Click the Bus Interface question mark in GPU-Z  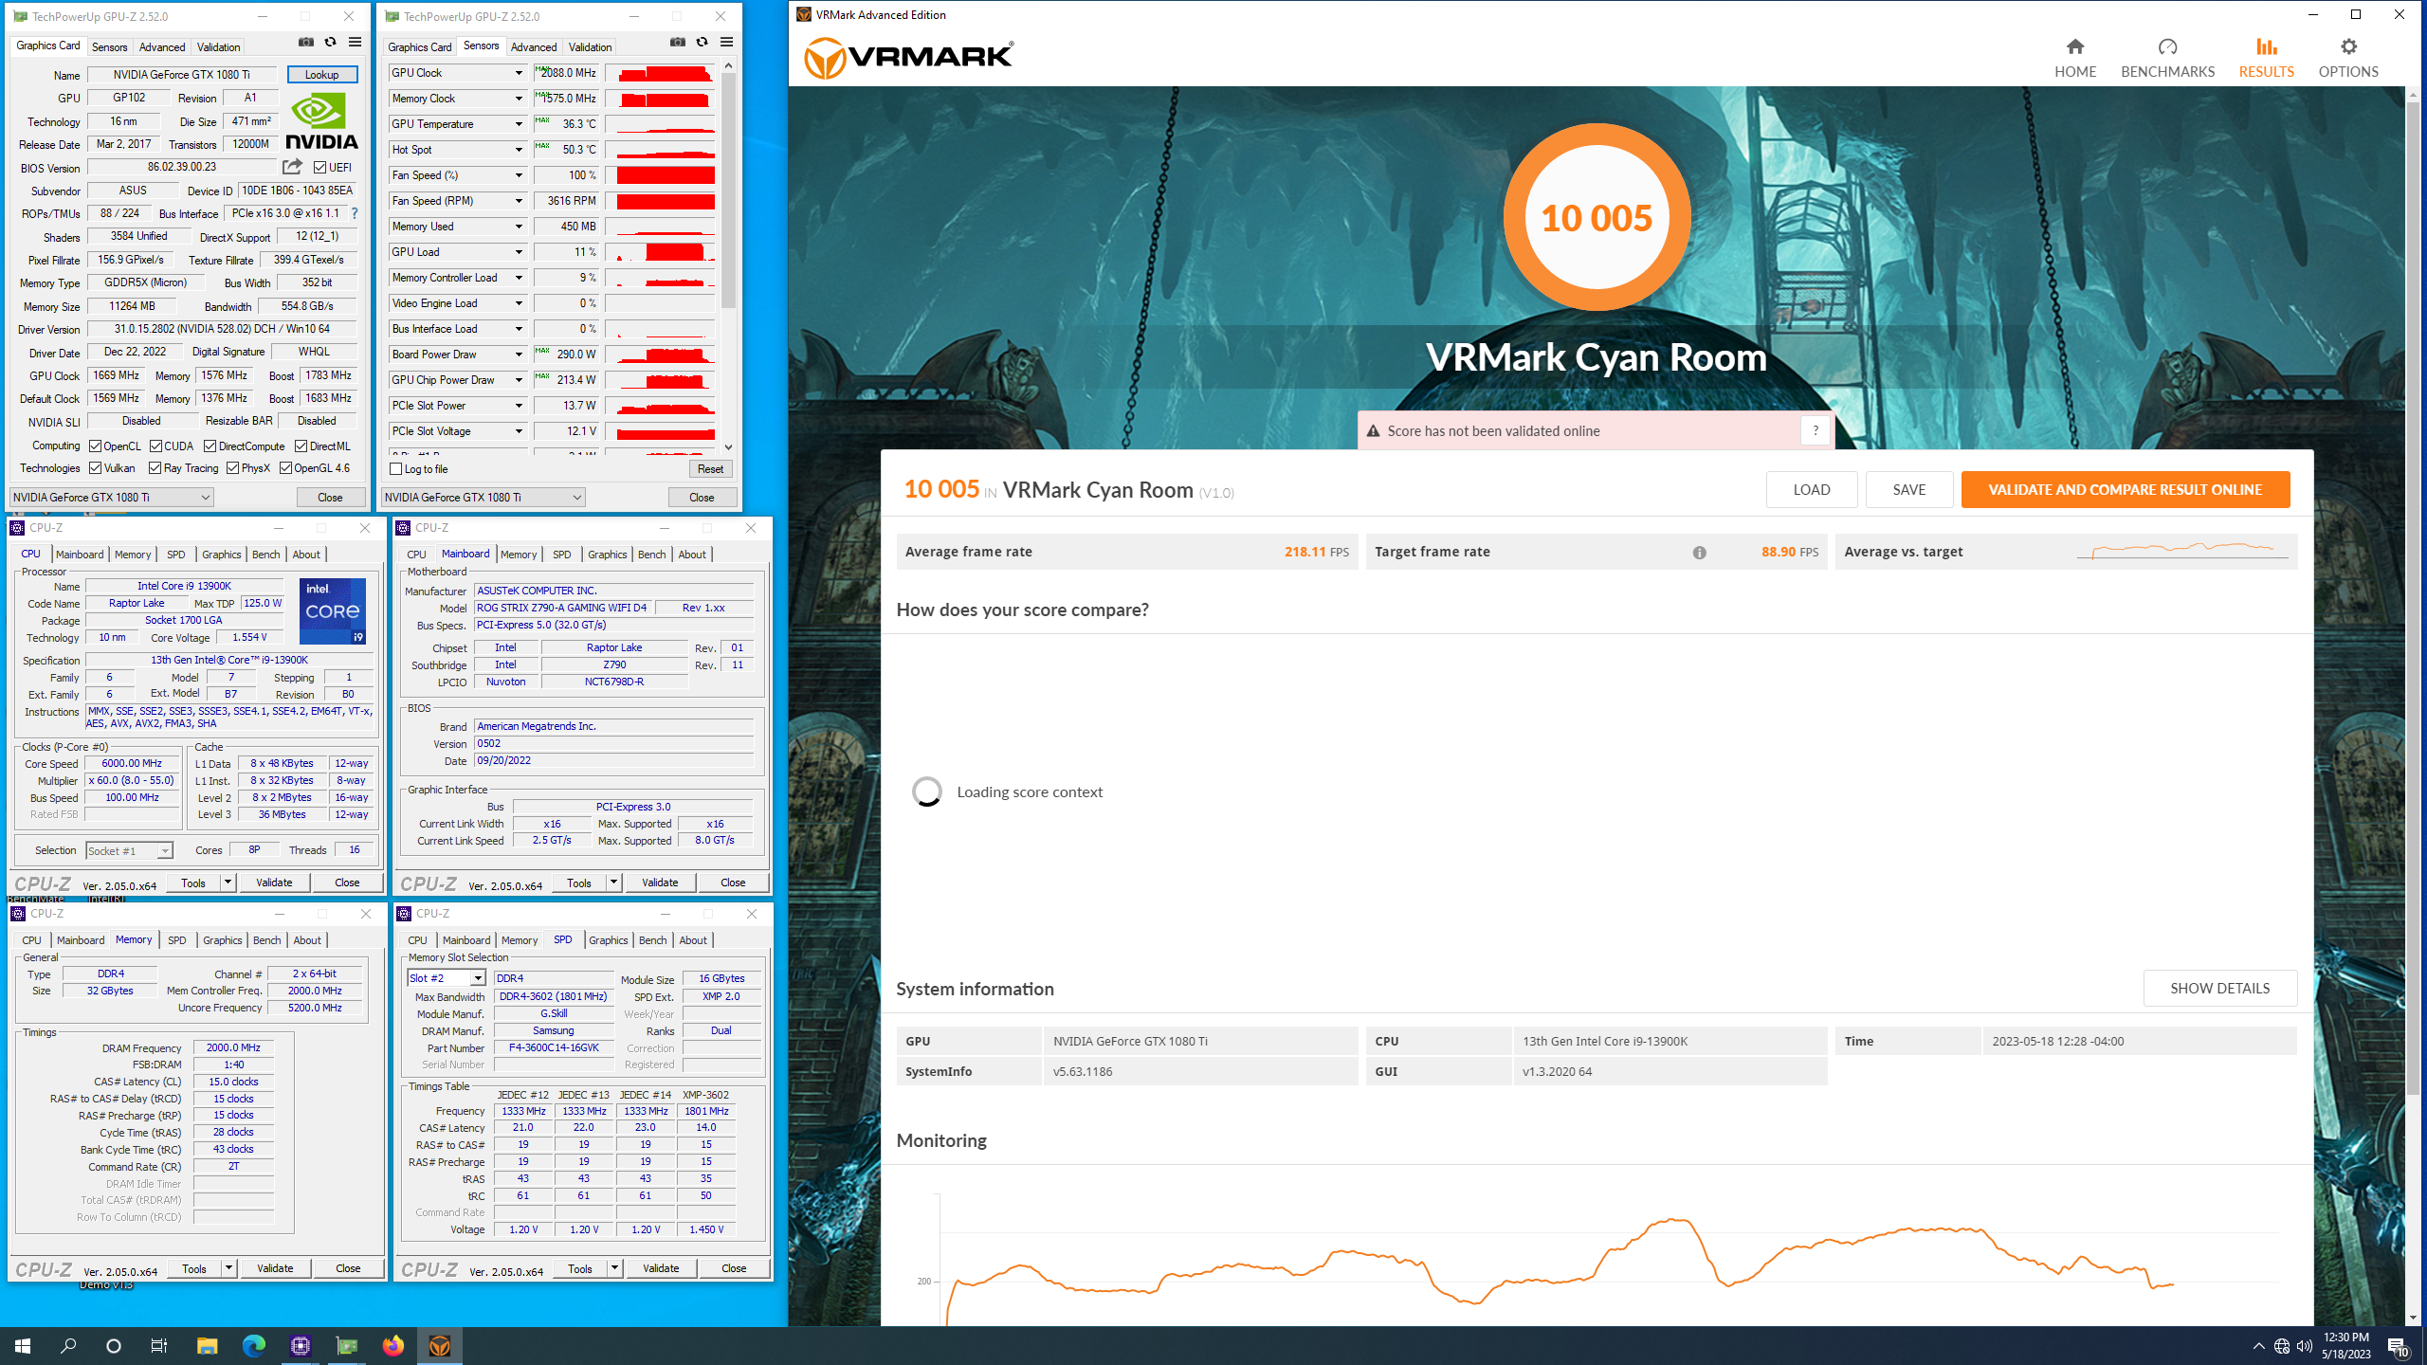[355, 213]
